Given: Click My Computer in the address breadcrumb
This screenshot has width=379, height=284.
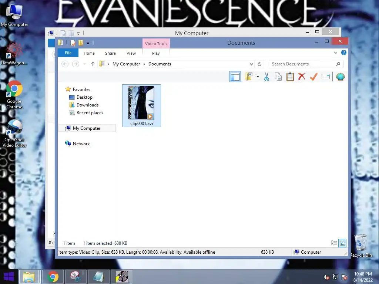Looking at the screenshot, I should tap(126, 64).
